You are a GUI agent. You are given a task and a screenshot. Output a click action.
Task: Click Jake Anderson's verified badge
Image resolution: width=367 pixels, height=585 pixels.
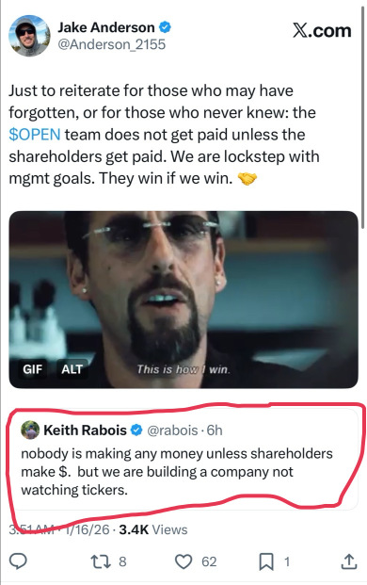pyautogui.click(x=165, y=27)
